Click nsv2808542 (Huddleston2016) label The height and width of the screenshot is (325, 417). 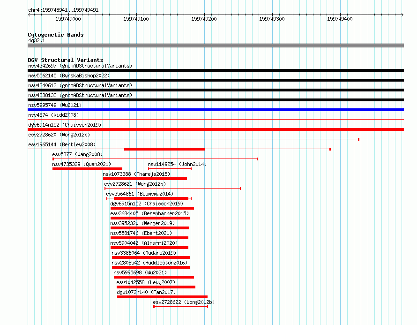149,263
